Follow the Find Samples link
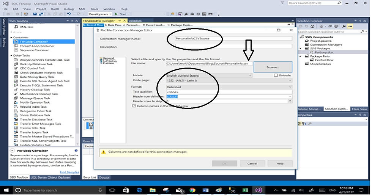 point(69,172)
